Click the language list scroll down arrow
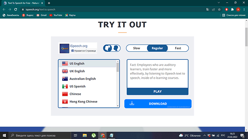The image size is (248, 139). (118, 106)
